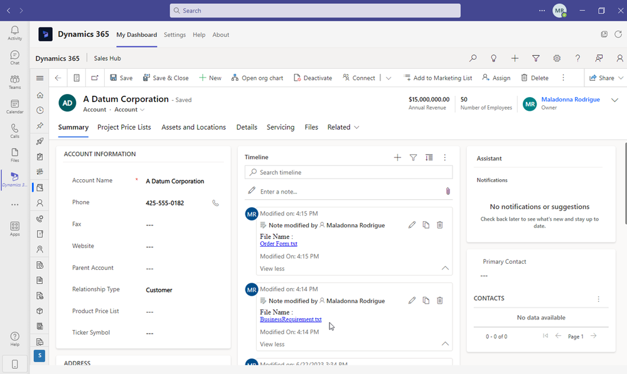The width and height of the screenshot is (627, 374).
Task: Click the top Teams Search box
Action: click(315, 11)
